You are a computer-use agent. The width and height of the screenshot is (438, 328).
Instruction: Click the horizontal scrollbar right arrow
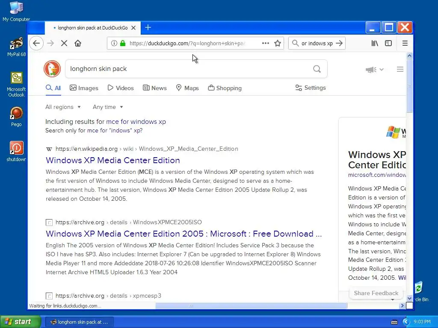click(x=402, y=306)
